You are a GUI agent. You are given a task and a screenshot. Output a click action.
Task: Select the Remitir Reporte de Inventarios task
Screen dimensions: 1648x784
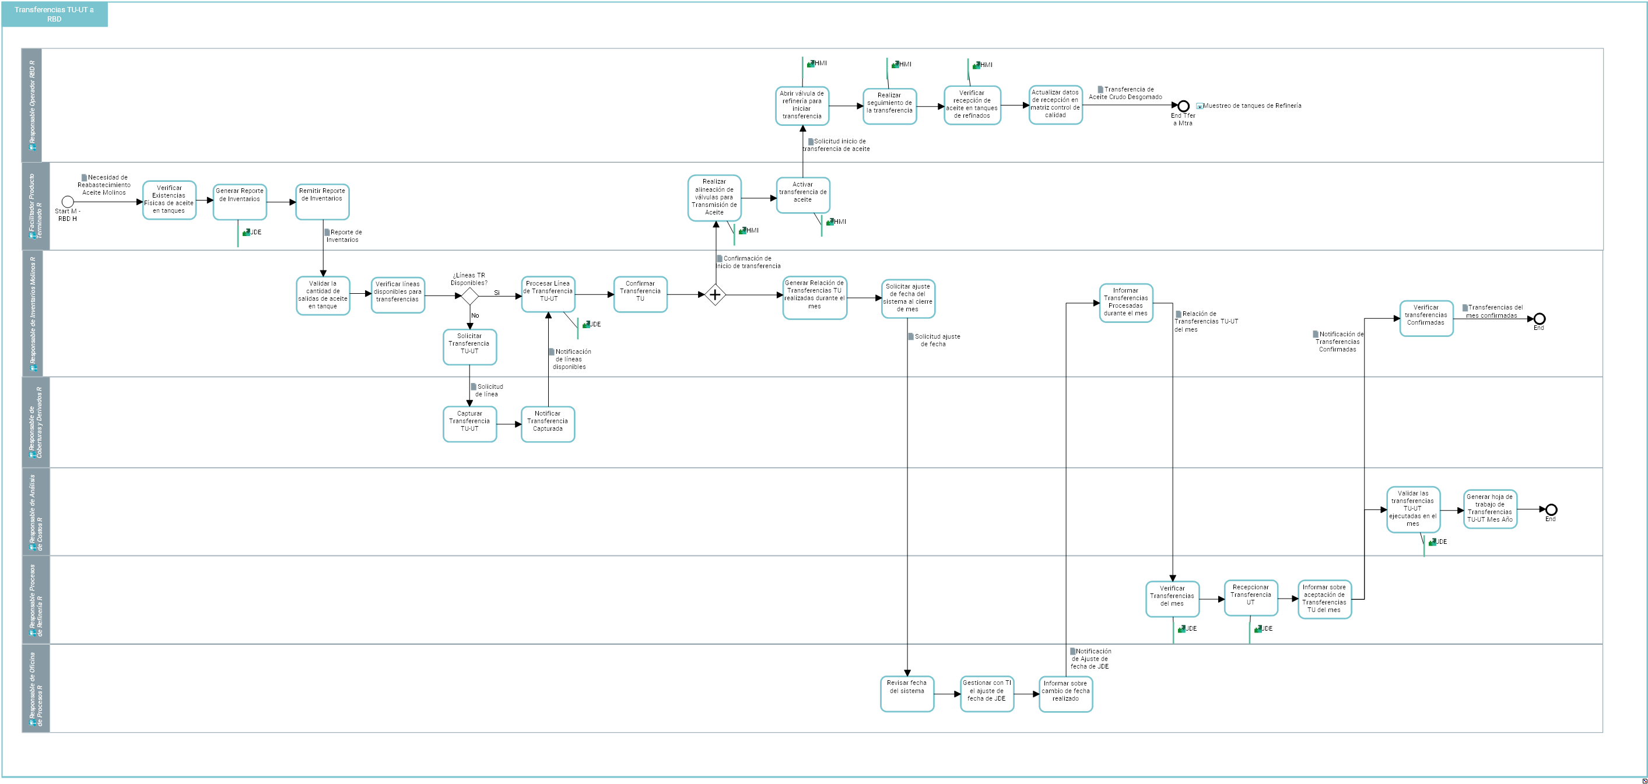(322, 202)
